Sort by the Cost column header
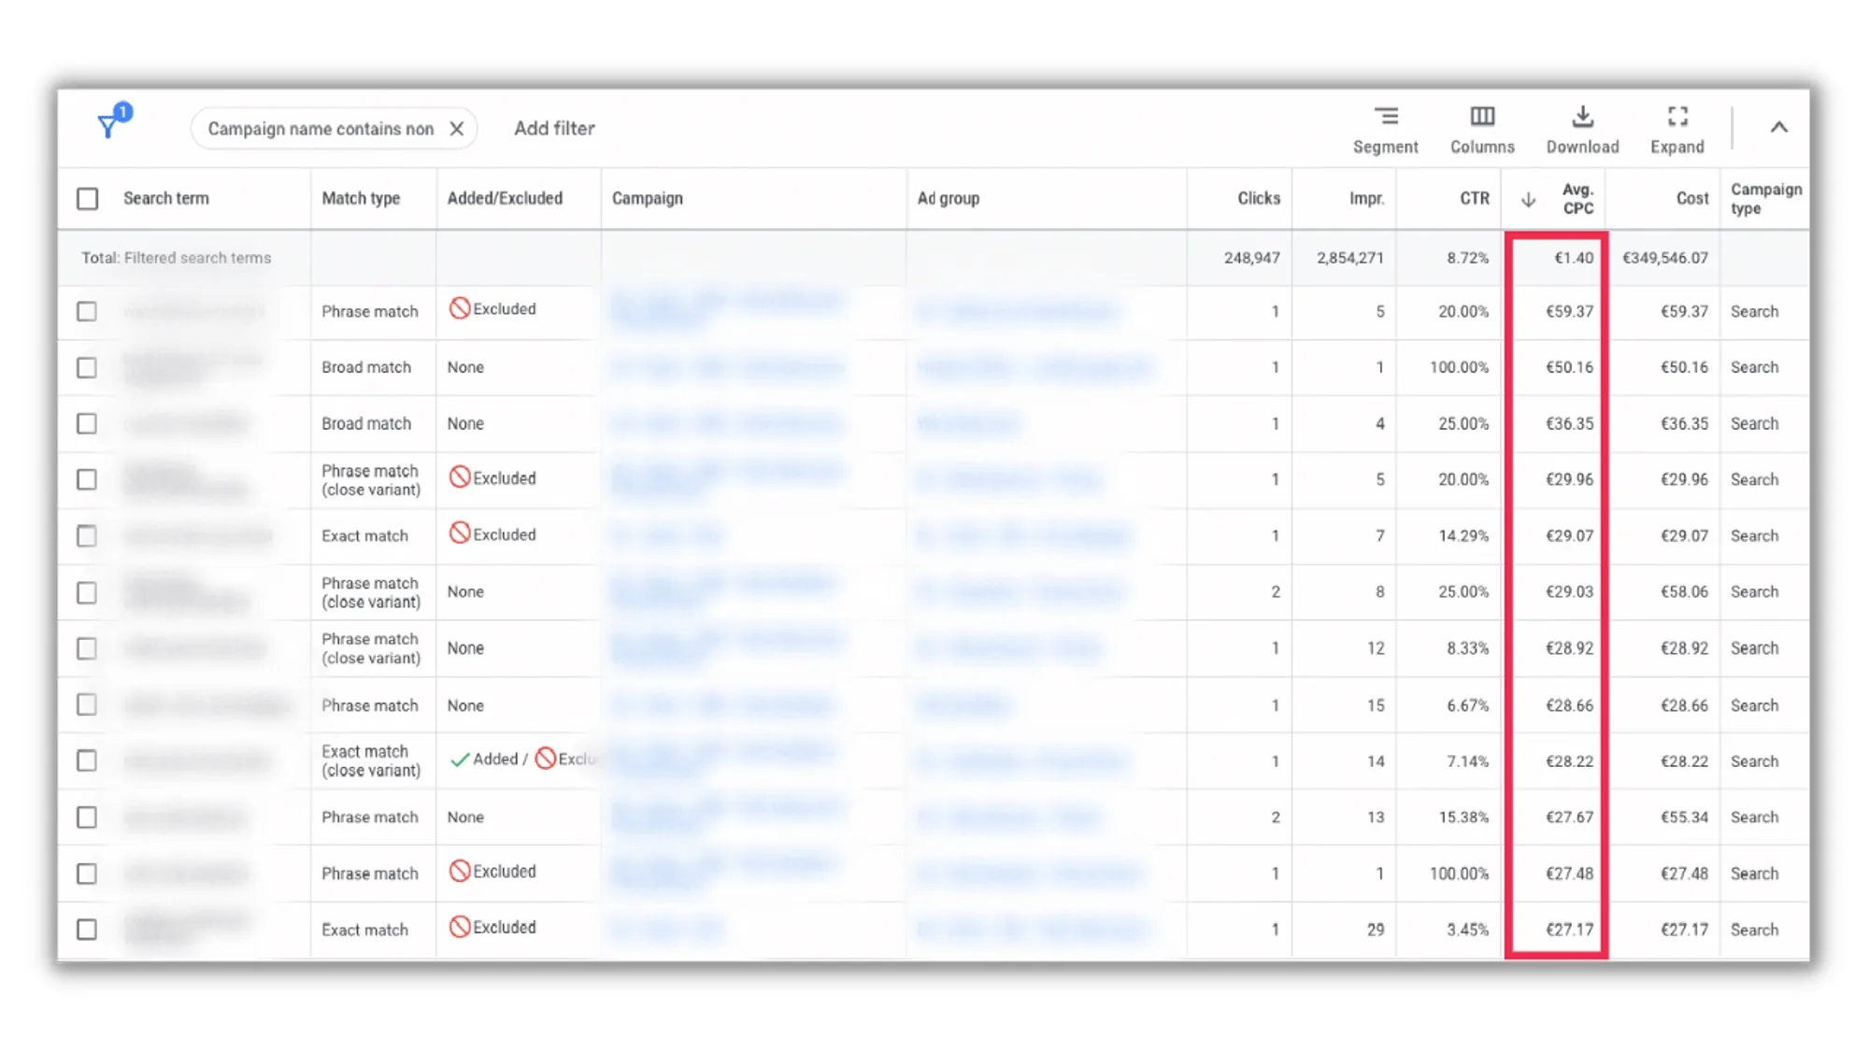 tap(1692, 198)
